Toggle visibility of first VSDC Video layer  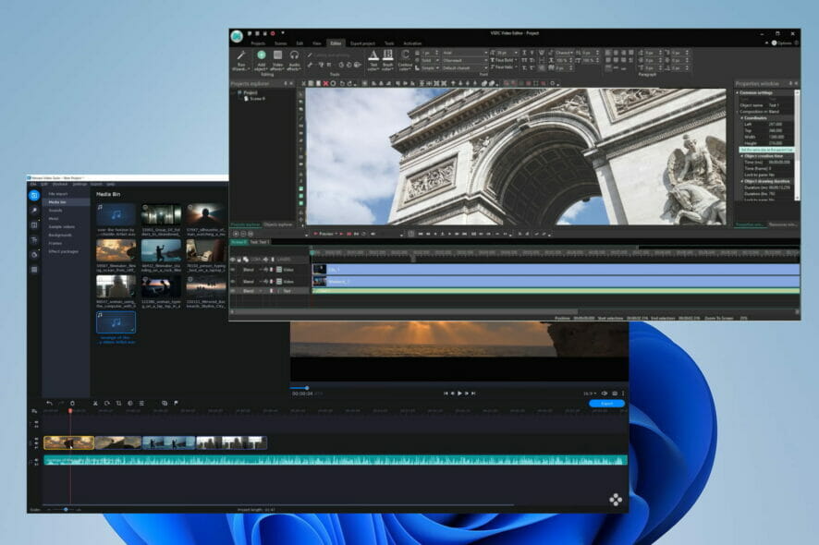233,270
